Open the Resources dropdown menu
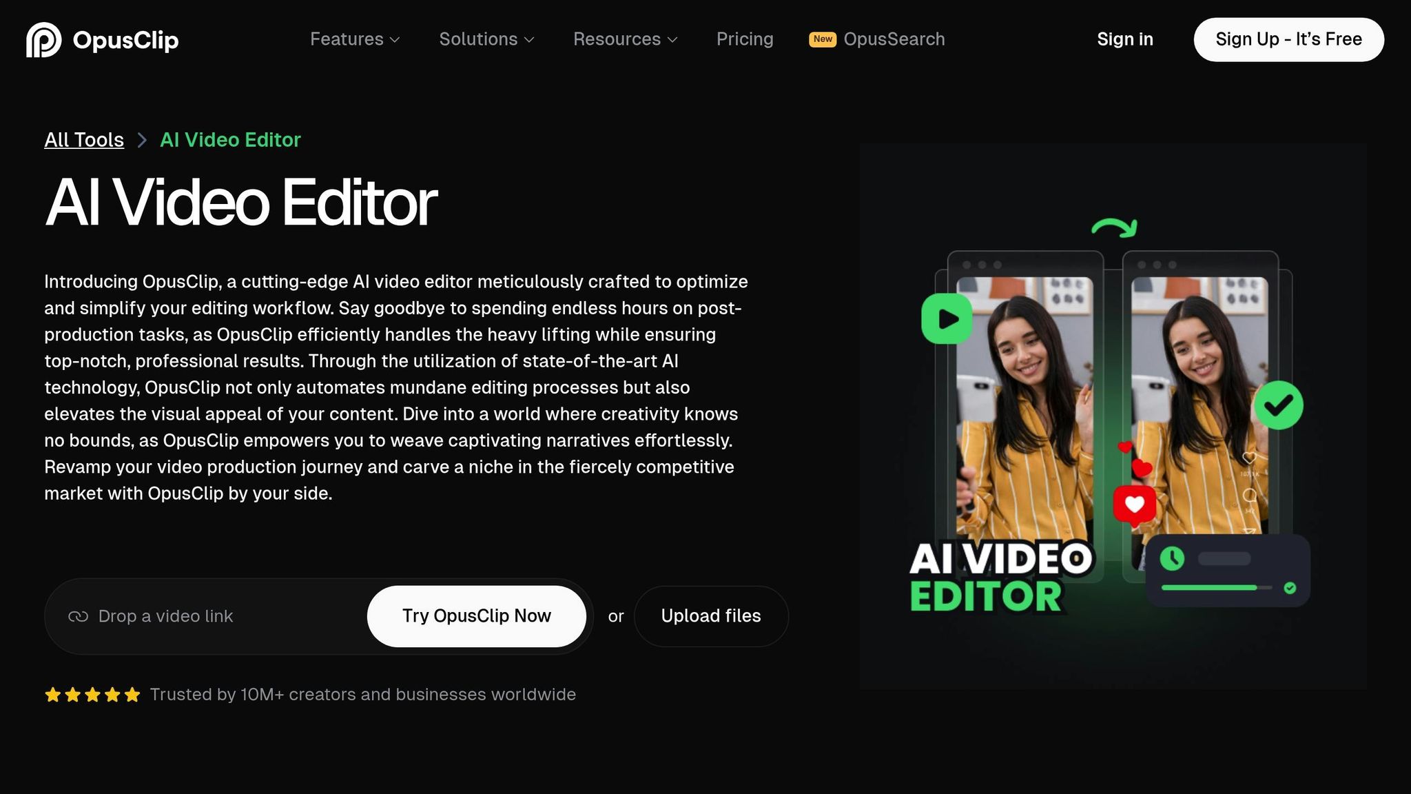The width and height of the screenshot is (1411, 794). click(626, 39)
